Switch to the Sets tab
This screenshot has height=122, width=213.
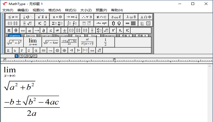pos(78,36)
